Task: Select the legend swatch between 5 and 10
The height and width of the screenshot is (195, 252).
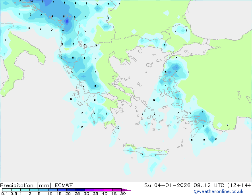Action: click(43, 190)
